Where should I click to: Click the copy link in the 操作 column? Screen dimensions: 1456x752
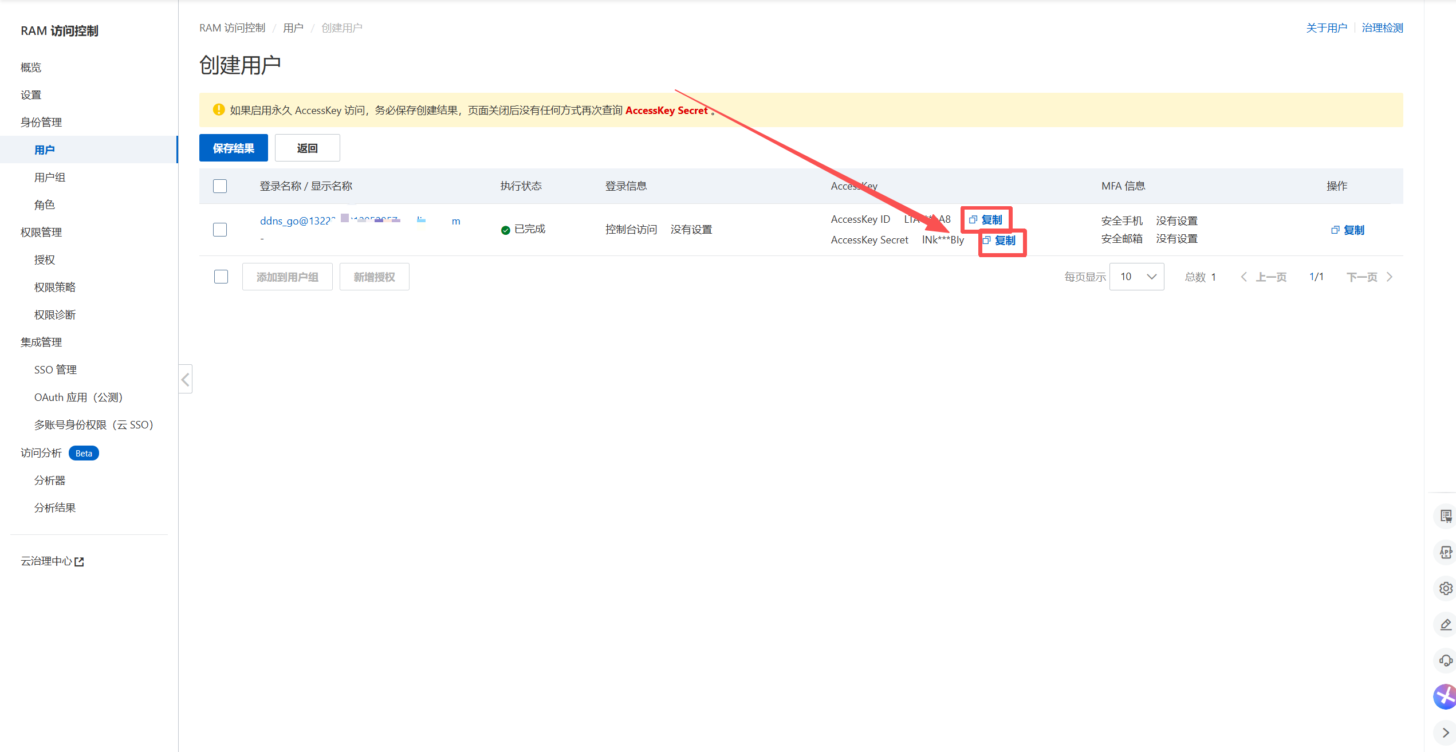(1348, 230)
